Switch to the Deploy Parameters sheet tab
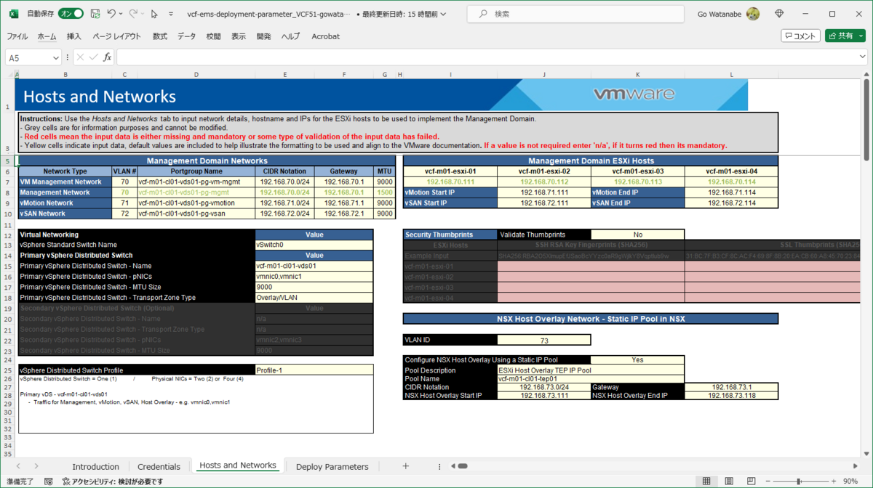 coord(332,466)
